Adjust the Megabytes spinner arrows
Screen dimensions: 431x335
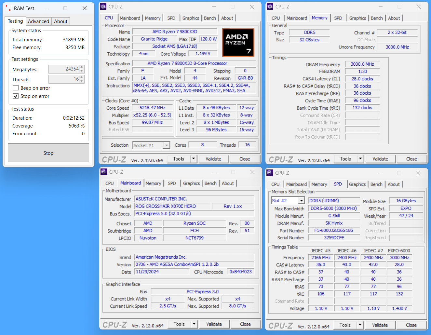click(82, 69)
